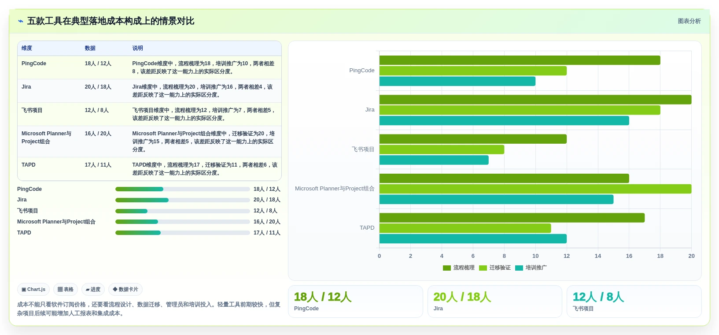Image resolution: width=719 pixels, height=335 pixels.
Task: Open the PingCode 18人 / 12人 data card
Action: pos(355,301)
